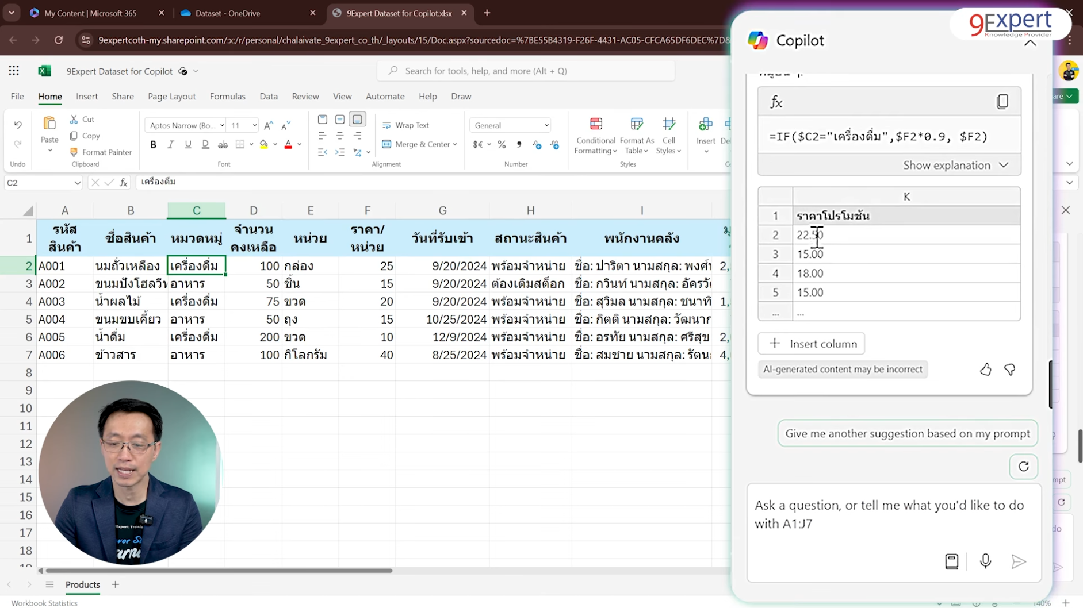
Task: Click the Format Painter icon
Action: (x=74, y=152)
